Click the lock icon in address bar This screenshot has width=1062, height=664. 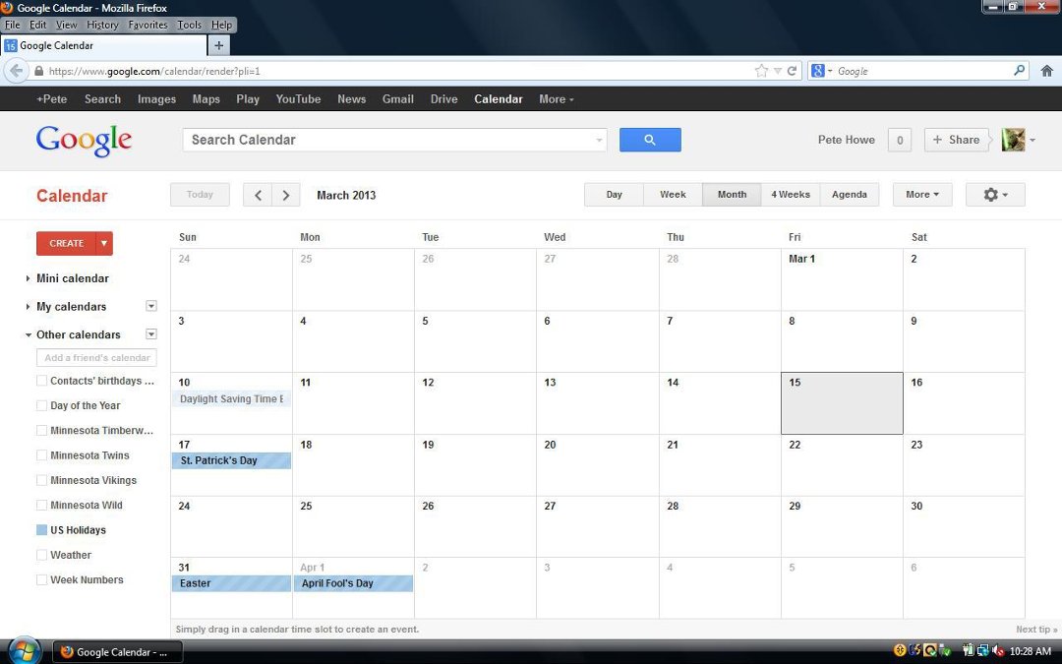point(38,71)
